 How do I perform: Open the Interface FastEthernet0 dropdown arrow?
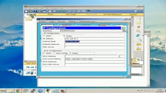click(x=123, y=31)
